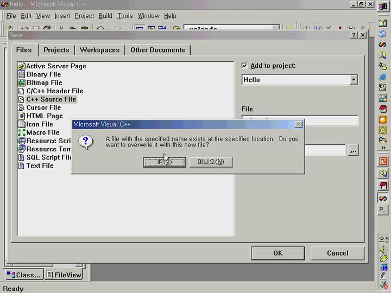Open the File menu

pyautogui.click(x=11, y=16)
